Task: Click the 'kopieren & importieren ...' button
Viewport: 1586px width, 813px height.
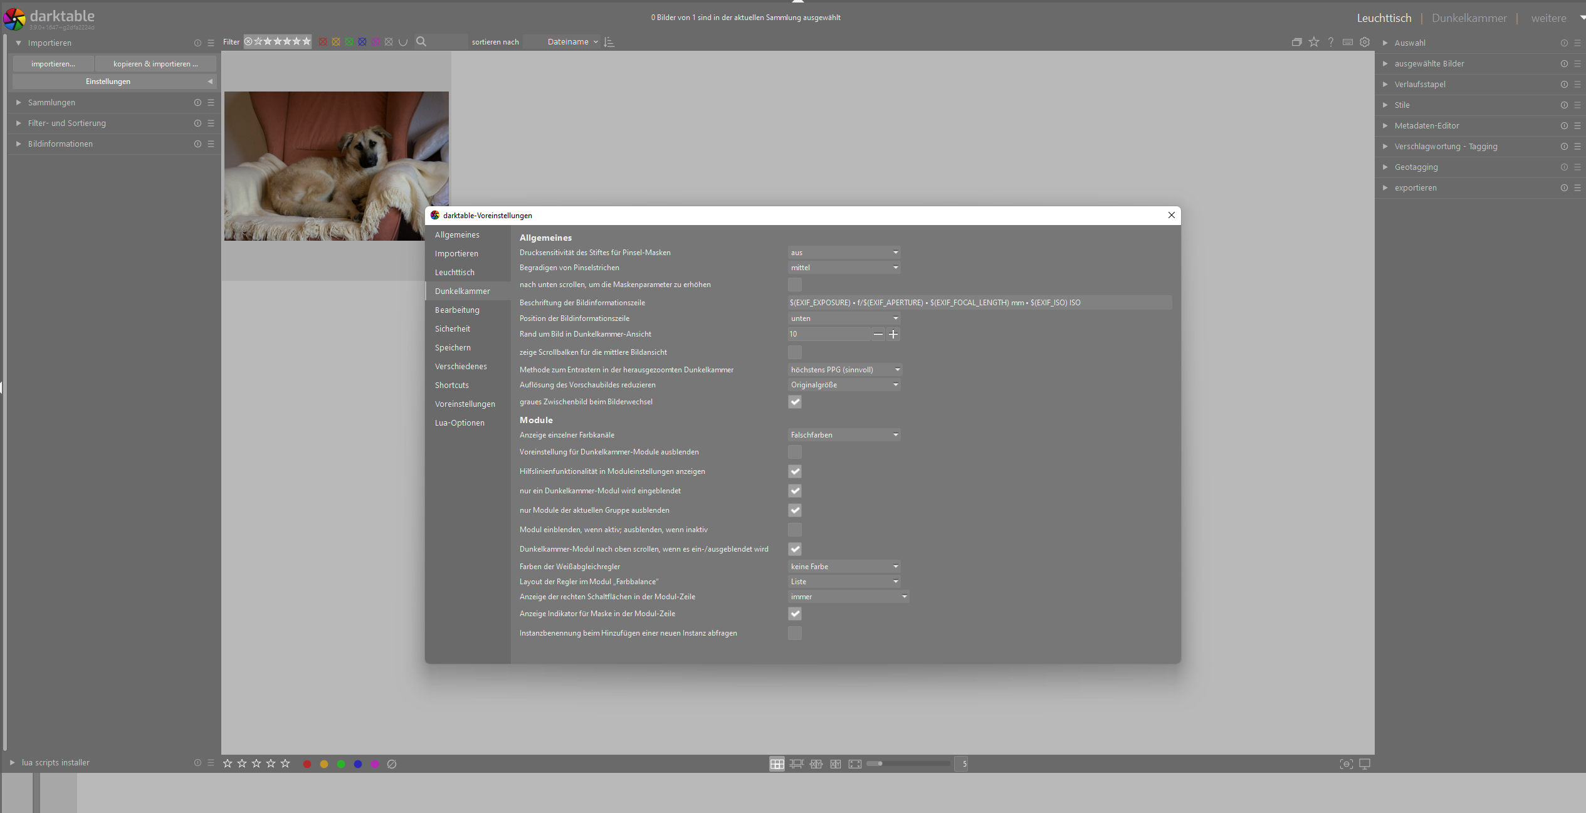Action: point(155,63)
